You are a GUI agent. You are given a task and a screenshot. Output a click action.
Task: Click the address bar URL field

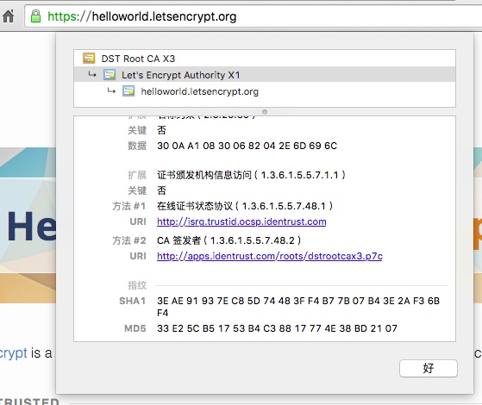pyautogui.click(x=253, y=16)
